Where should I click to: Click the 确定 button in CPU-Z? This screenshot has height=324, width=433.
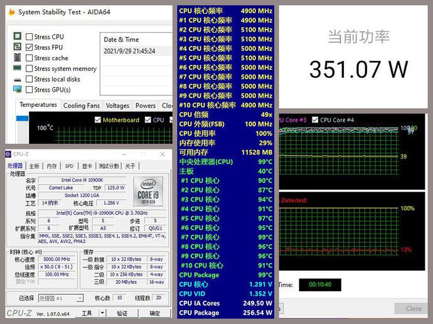coord(154,313)
